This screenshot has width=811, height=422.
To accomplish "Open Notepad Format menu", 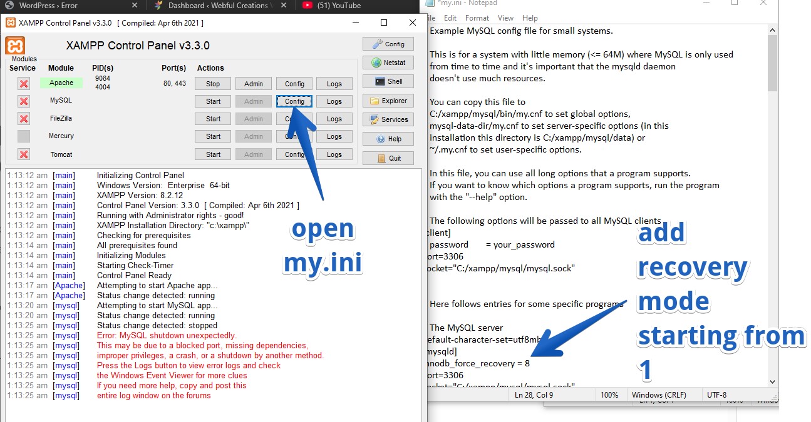I will [x=477, y=18].
